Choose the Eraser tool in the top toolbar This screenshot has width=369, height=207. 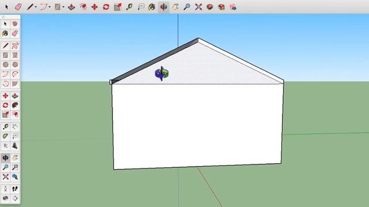(x=18, y=7)
